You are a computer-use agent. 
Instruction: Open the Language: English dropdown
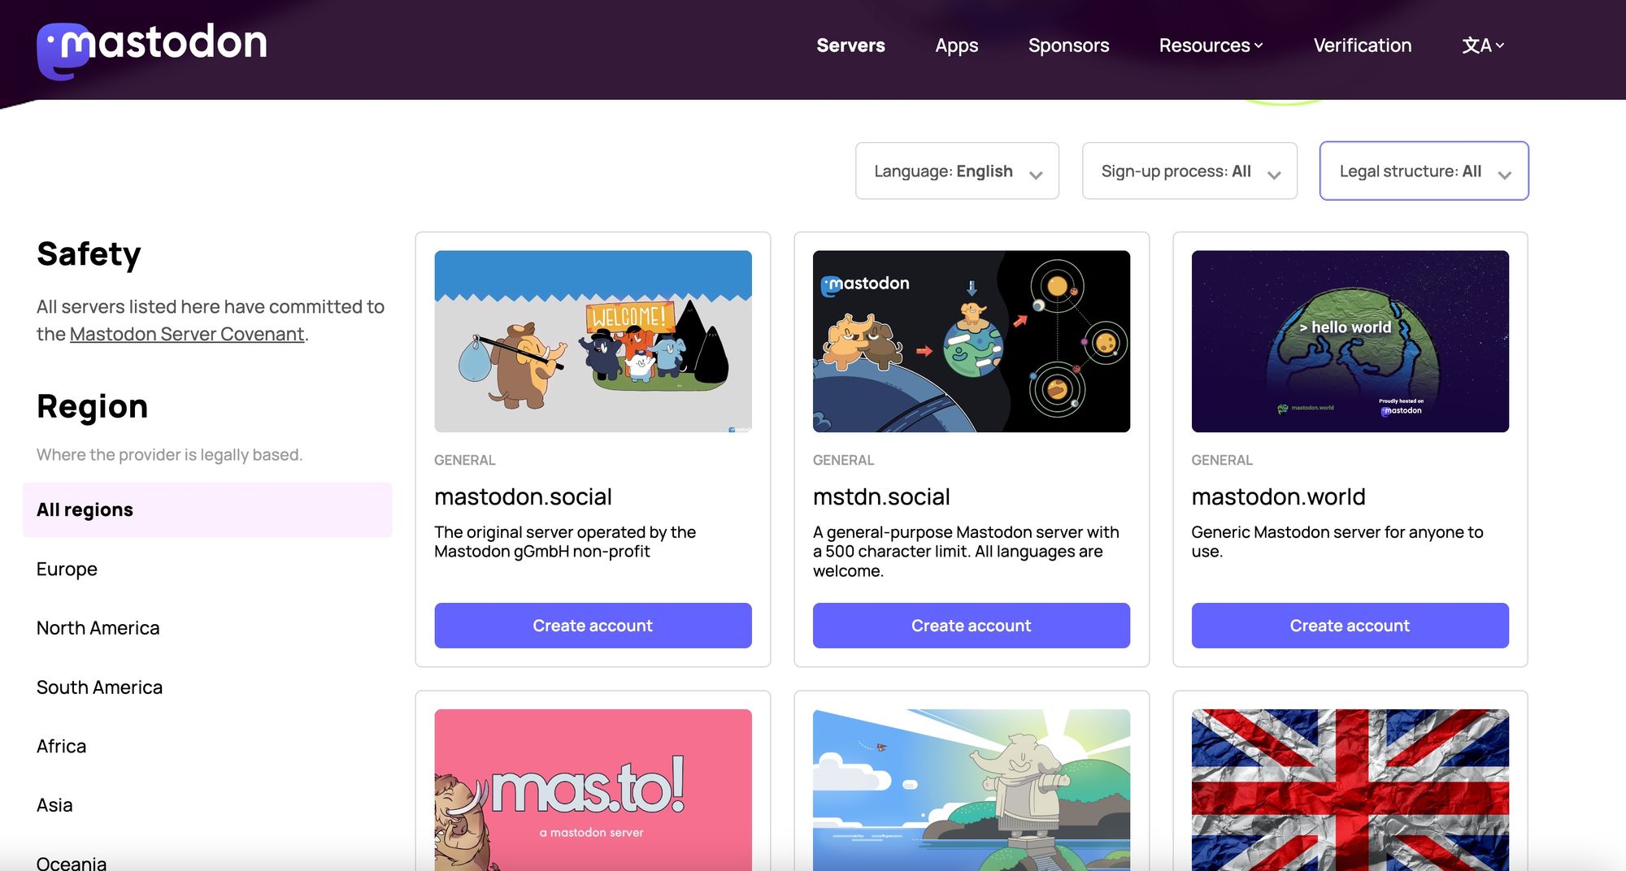pos(957,171)
